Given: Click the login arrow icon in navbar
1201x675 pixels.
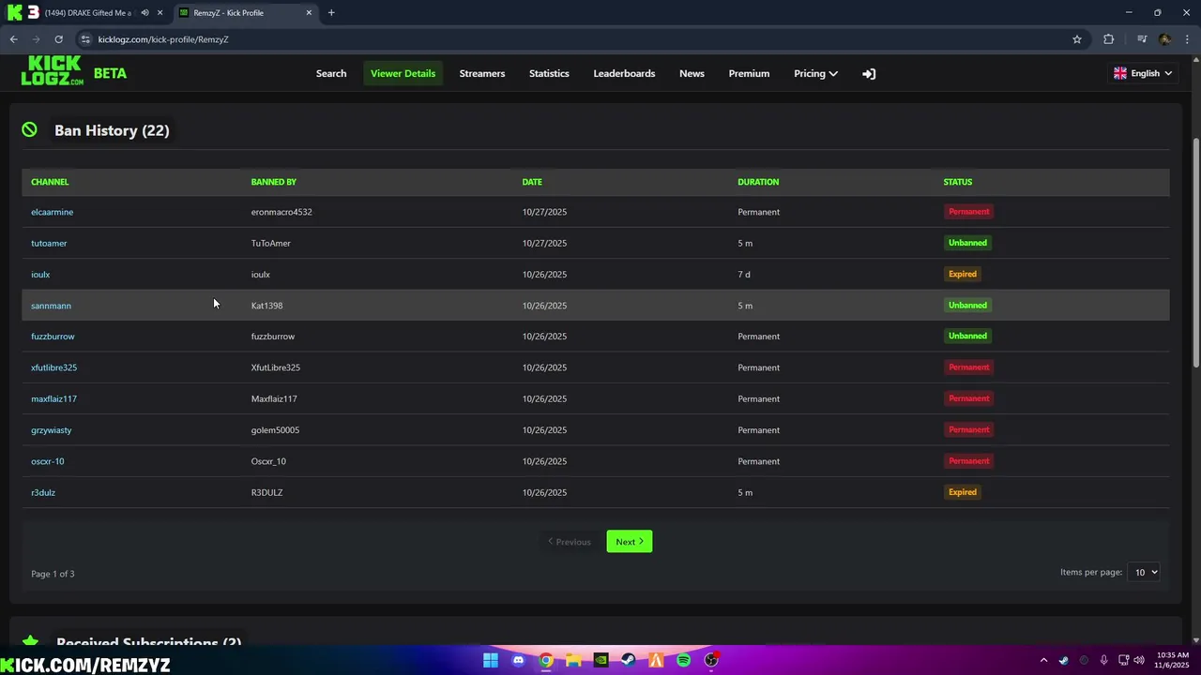Looking at the screenshot, I should (869, 73).
